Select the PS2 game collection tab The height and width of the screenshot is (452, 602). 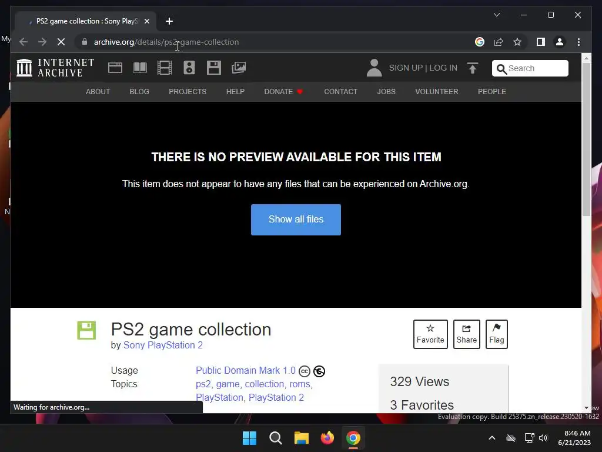(x=86, y=21)
